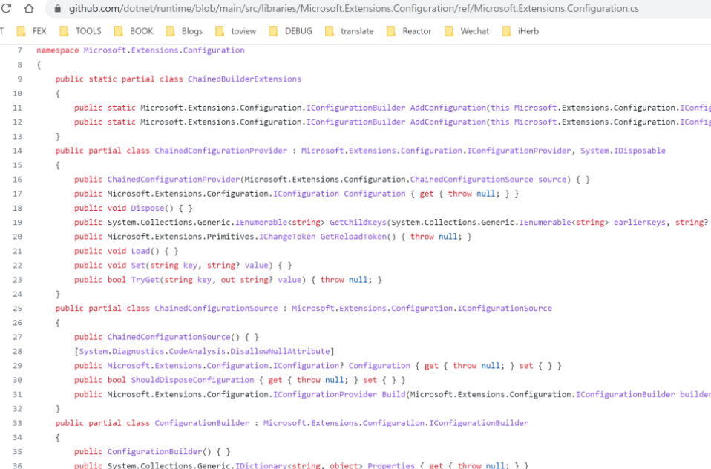
Task: Click IConfigurationProvider on line 31
Action: tap(324, 395)
